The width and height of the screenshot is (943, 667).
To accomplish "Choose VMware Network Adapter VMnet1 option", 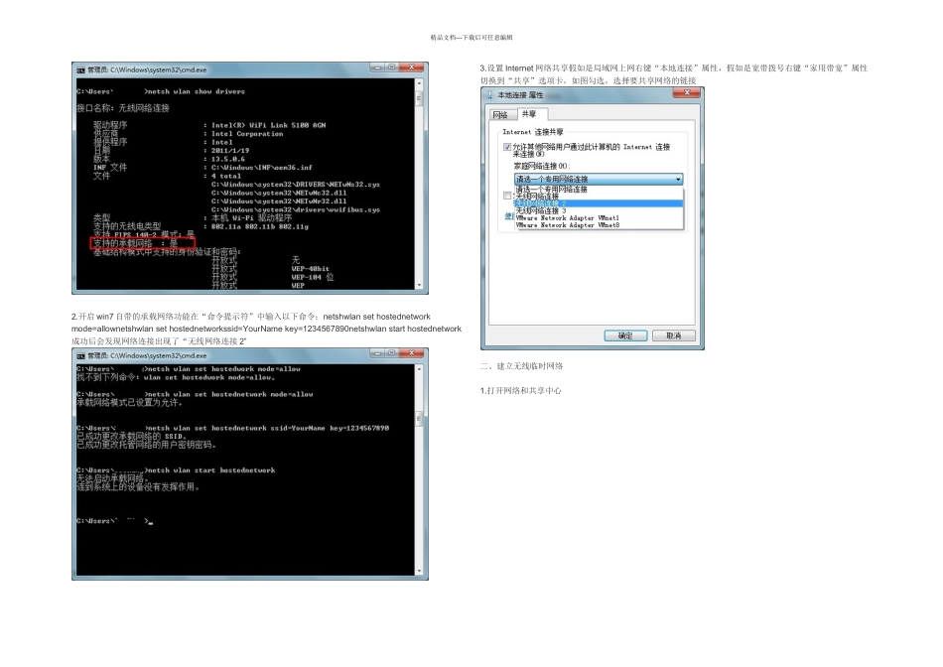I will 599,218.
